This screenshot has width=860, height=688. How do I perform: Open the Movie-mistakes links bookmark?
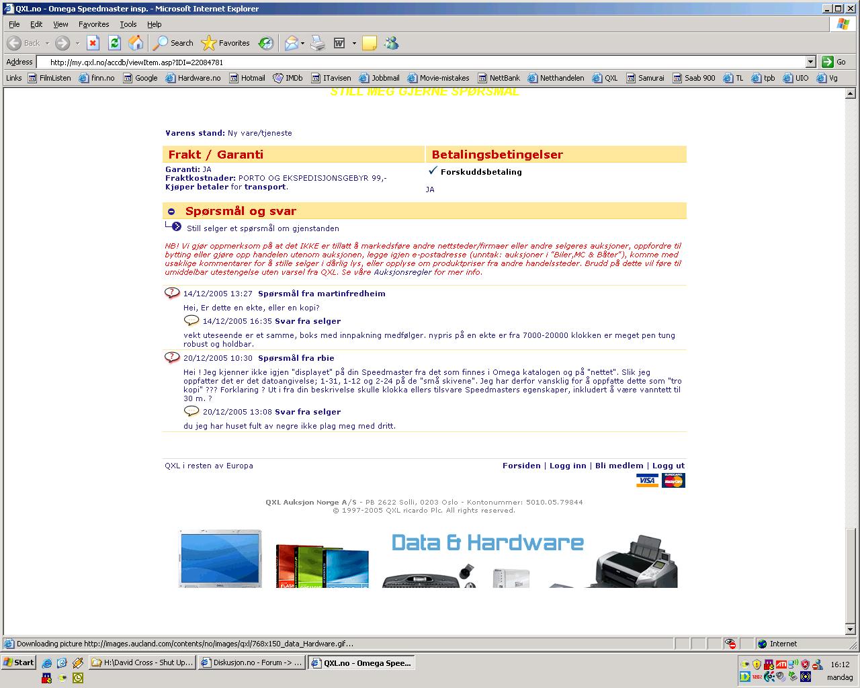point(438,78)
